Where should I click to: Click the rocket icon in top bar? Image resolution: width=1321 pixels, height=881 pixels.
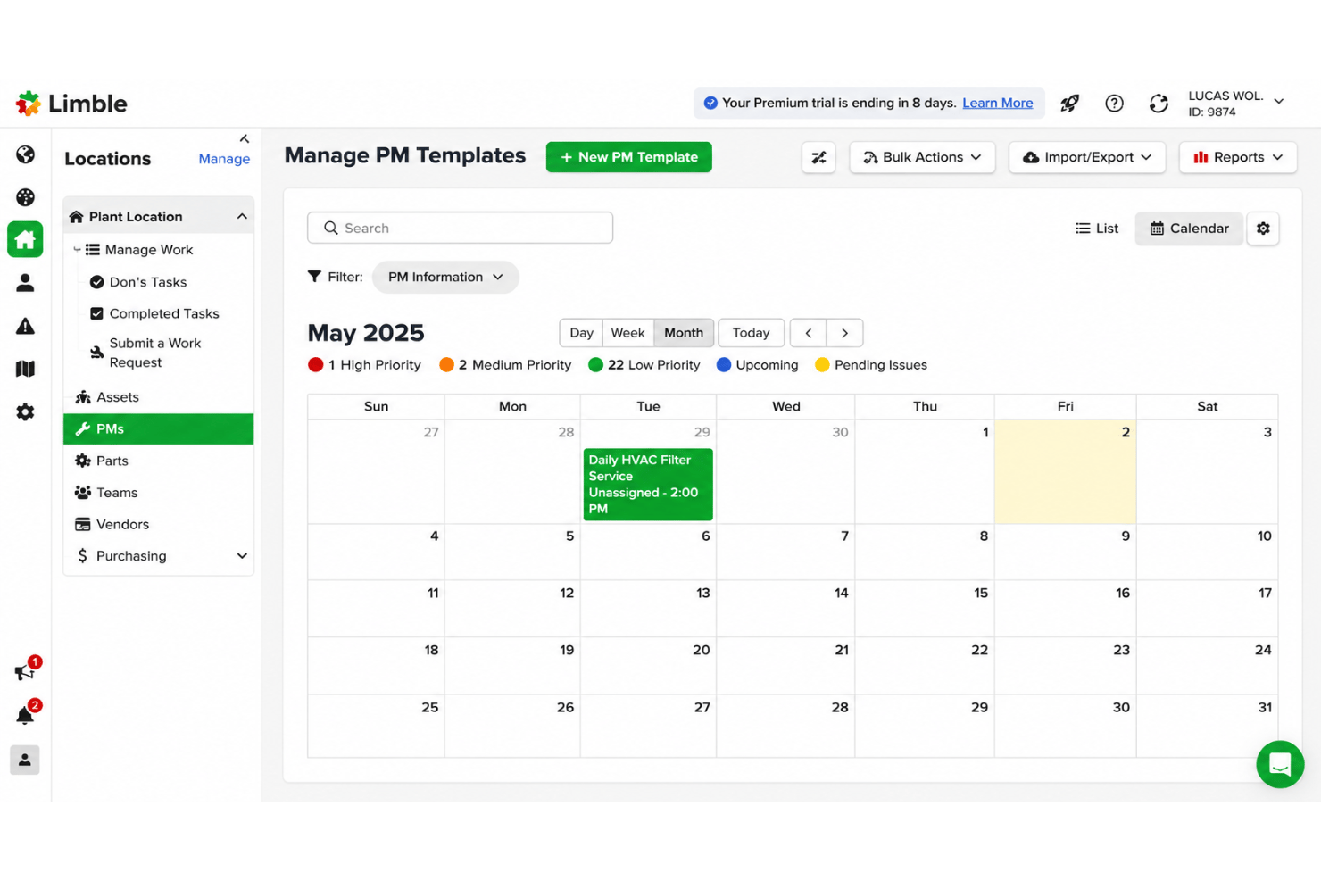click(x=1069, y=104)
